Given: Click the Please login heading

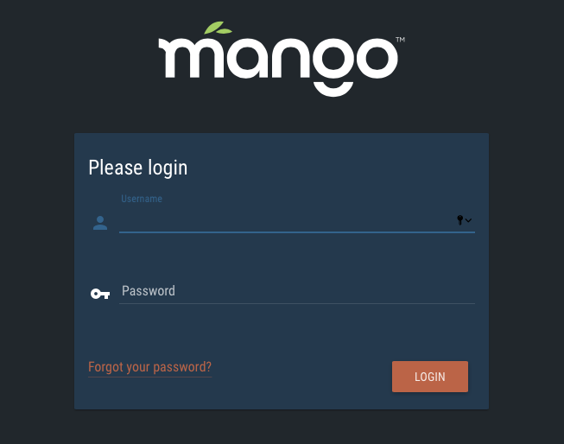Looking at the screenshot, I should [x=138, y=168].
